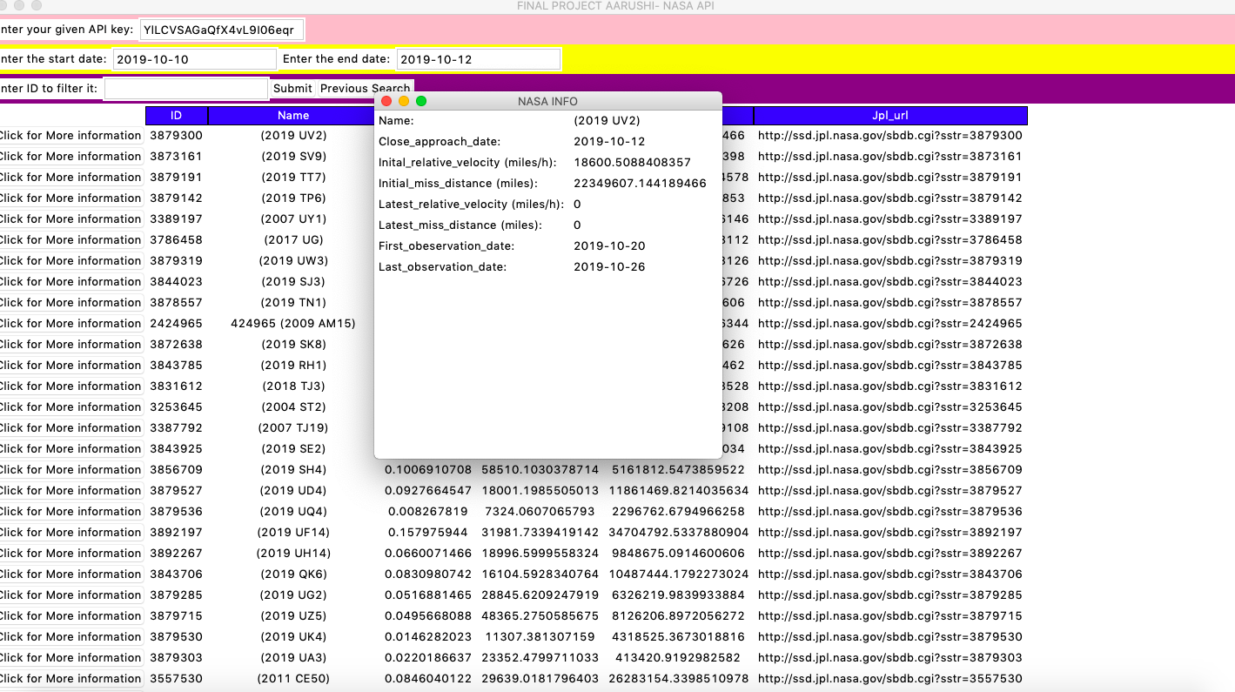Show more information for 3879527

point(70,491)
